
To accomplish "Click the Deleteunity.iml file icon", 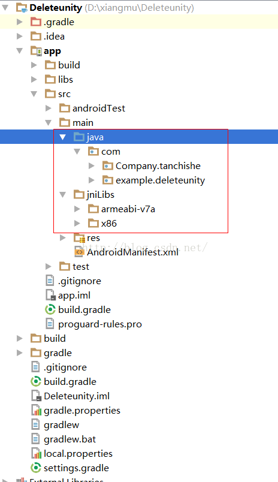I will click(36, 396).
